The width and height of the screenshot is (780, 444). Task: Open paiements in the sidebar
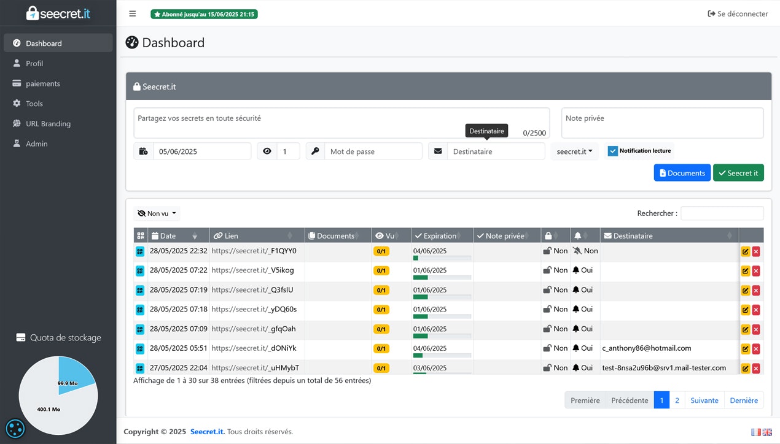click(58, 83)
